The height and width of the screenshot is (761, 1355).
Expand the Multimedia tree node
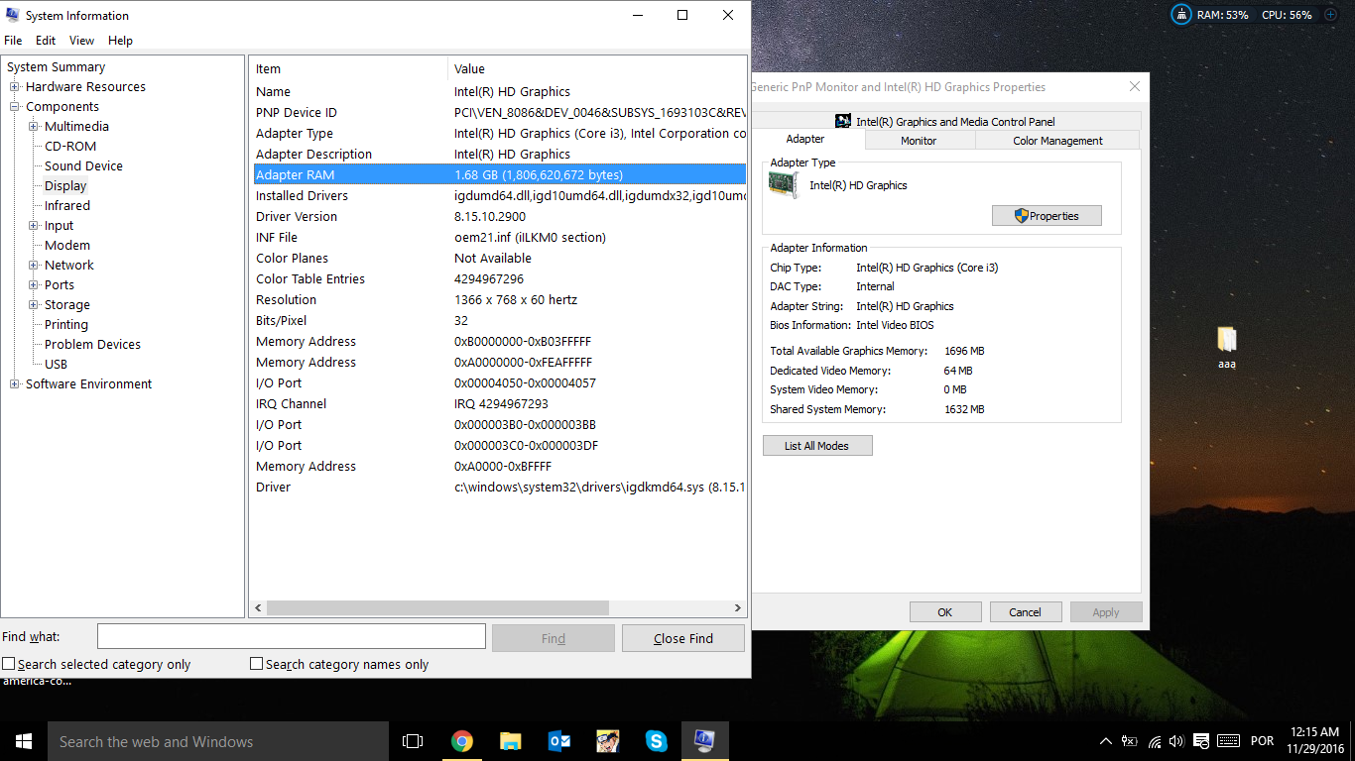point(35,127)
